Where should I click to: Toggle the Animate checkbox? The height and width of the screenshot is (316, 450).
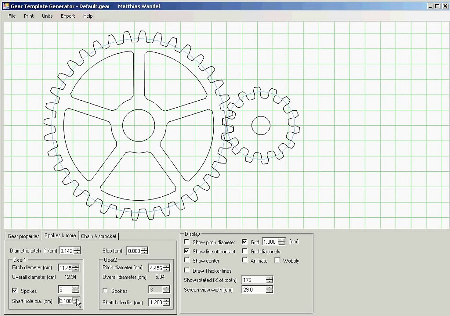[245, 260]
